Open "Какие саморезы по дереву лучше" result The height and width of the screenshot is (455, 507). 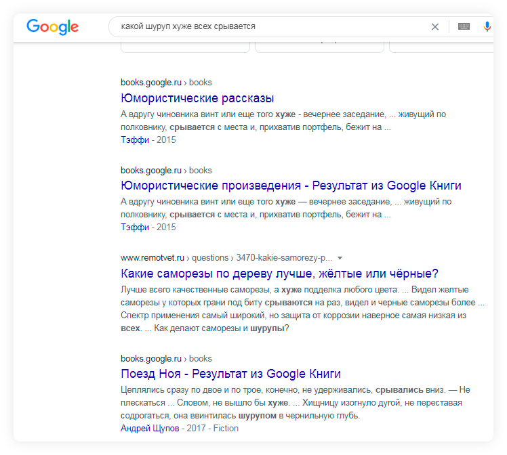tap(279, 274)
